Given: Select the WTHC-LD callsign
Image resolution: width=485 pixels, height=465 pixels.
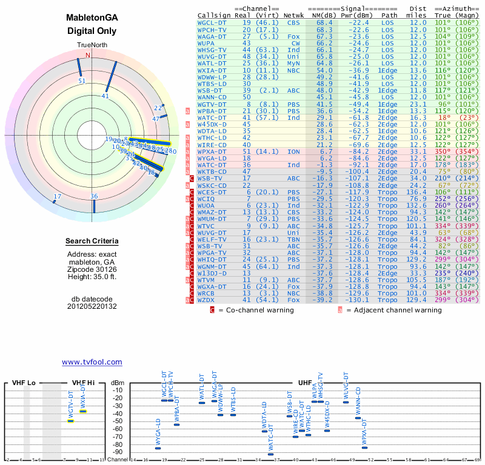Looking at the screenshot, I should [212, 138].
